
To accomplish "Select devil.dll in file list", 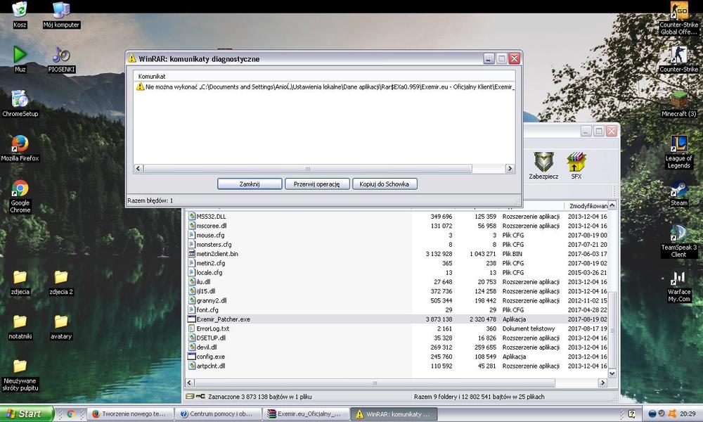I will click(x=397, y=347).
